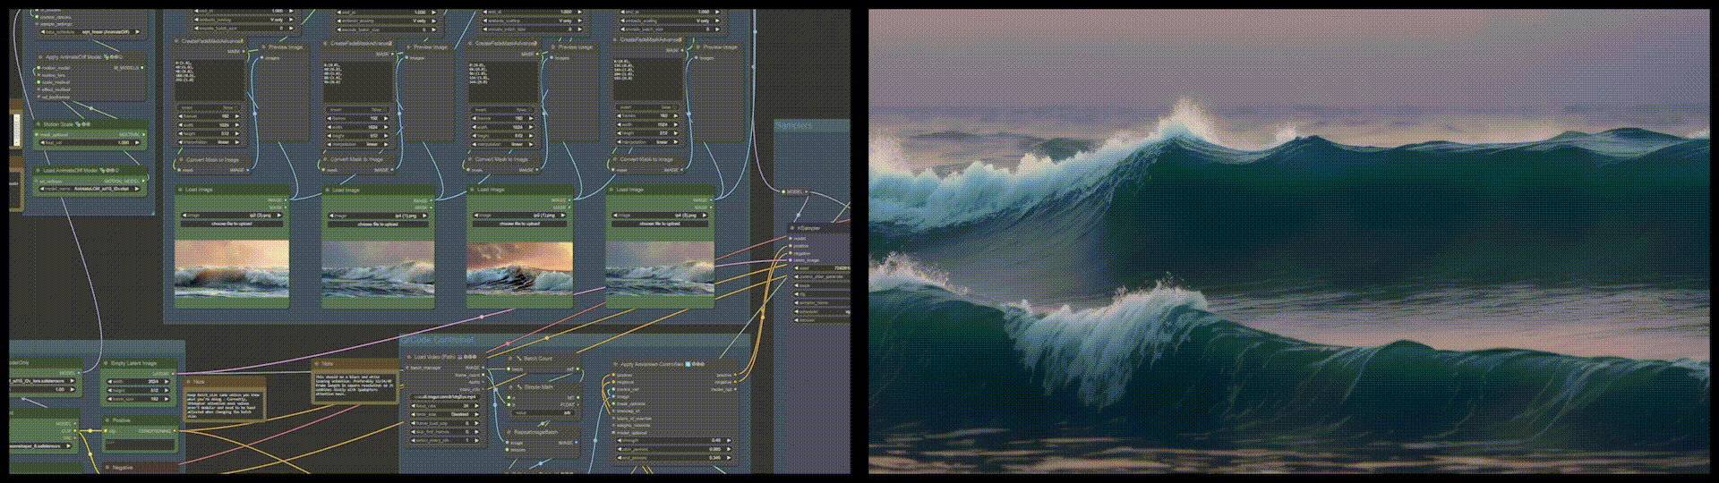Increase float_val with the right arrow in Motion Scale
This screenshot has height=483, width=1719.
[137, 142]
